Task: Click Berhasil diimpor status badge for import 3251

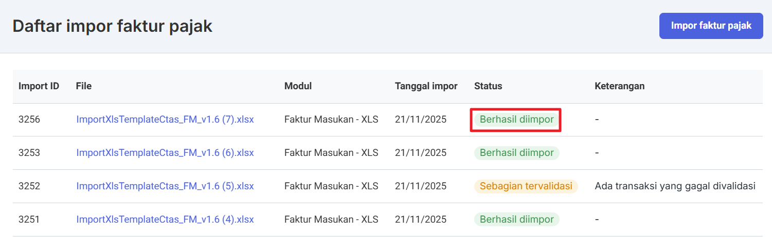Action: tap(516, 220)
